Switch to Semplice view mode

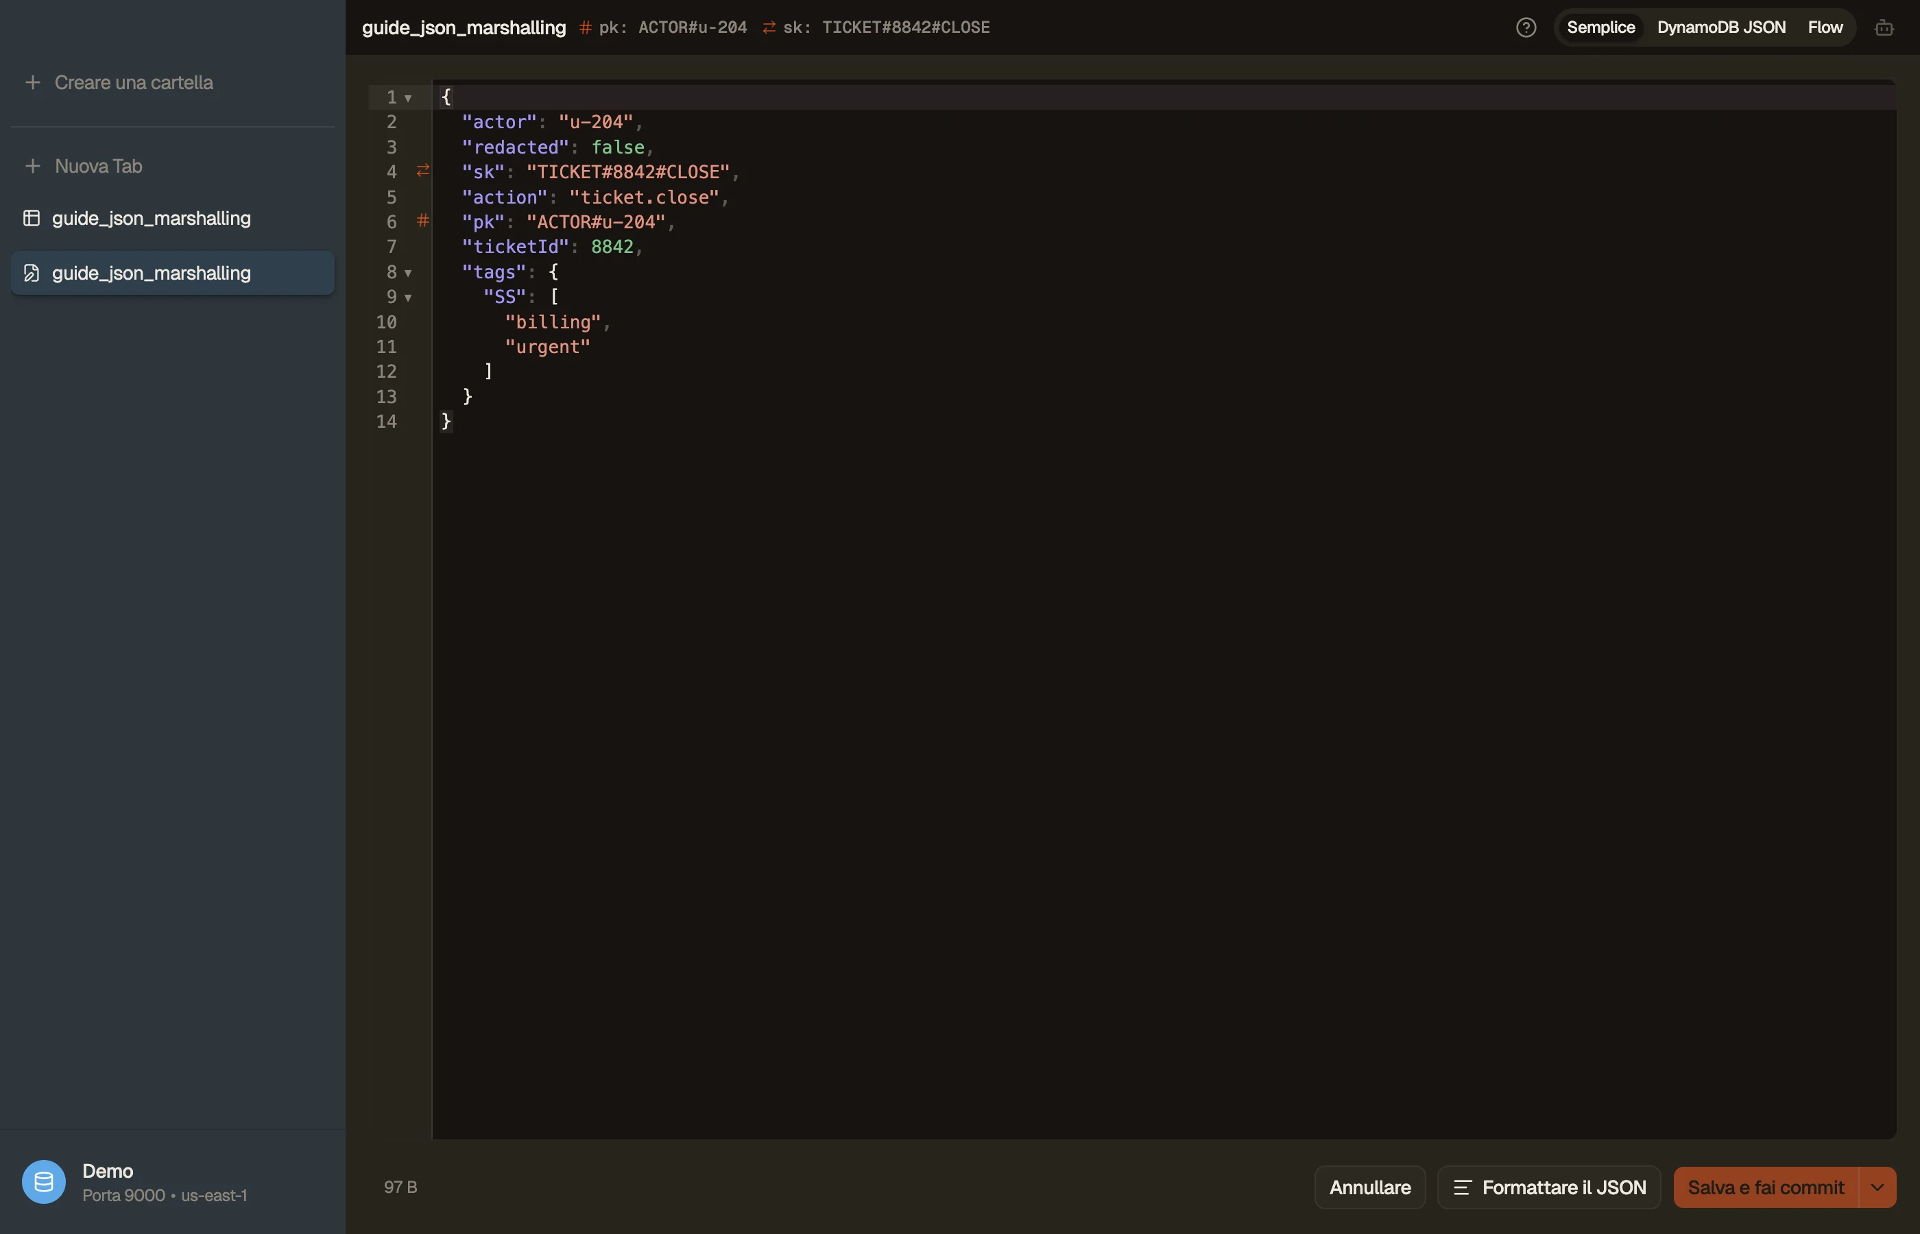[x=1600, y=27]
